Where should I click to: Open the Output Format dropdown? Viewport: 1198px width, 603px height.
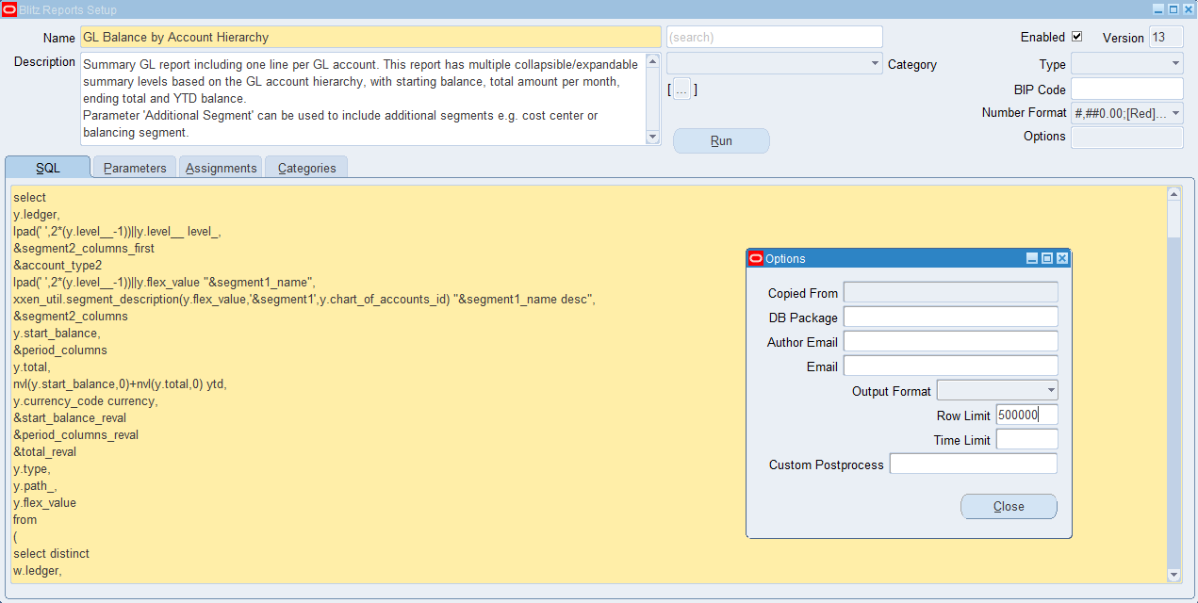tap(1051, 390)
